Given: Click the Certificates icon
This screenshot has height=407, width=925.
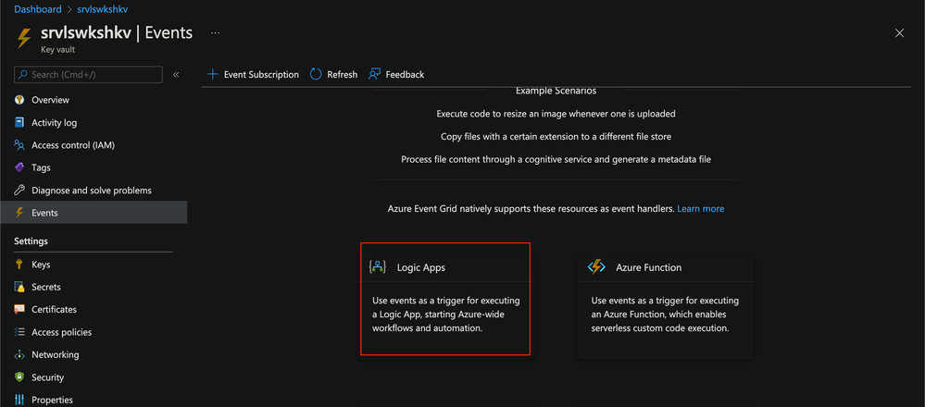Looking at the screenshot, I should click(19, 309).
